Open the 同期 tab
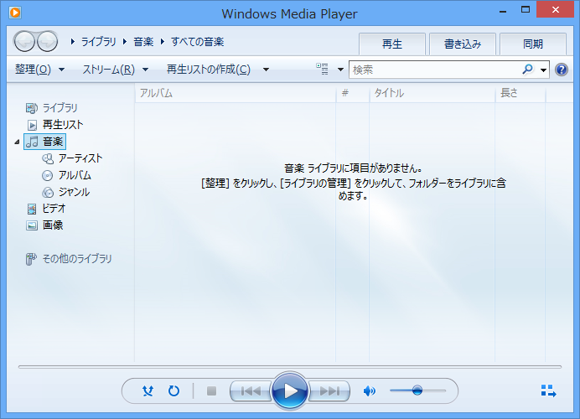 click(533, 44)
